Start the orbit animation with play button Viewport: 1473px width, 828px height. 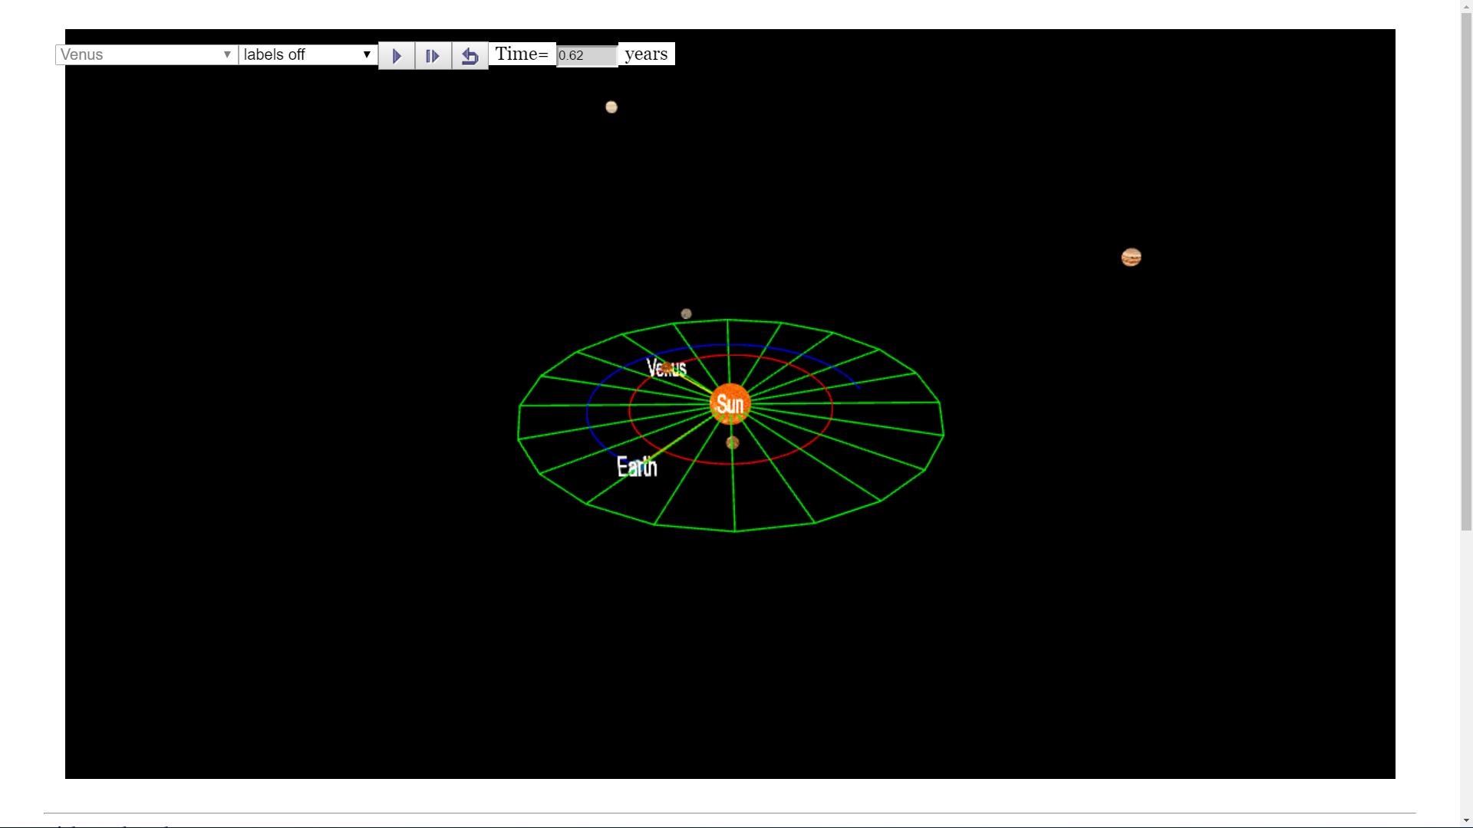click(397, 56)
